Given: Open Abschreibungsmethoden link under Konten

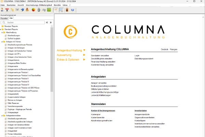Looking at the screenshot, I should (x=101, y=121).
